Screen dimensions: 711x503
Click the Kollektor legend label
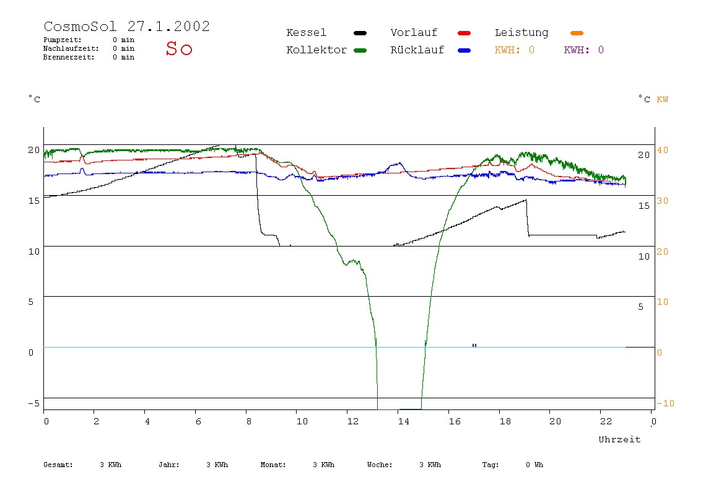[x=316, y=50]
